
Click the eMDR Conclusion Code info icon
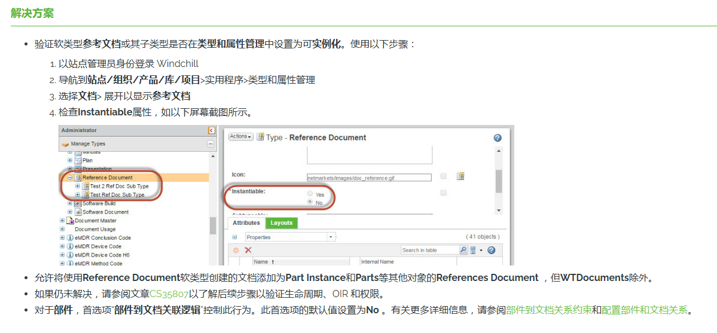click(x=71, y=238)
